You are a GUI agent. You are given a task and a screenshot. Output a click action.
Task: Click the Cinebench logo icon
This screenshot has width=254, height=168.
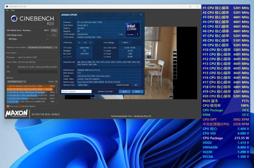[14, 19]
